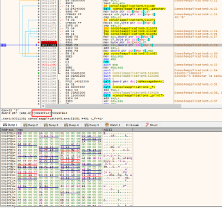
Task: Click the ConsoleApplication9.c:37 comment
Action: pos(196,101)
